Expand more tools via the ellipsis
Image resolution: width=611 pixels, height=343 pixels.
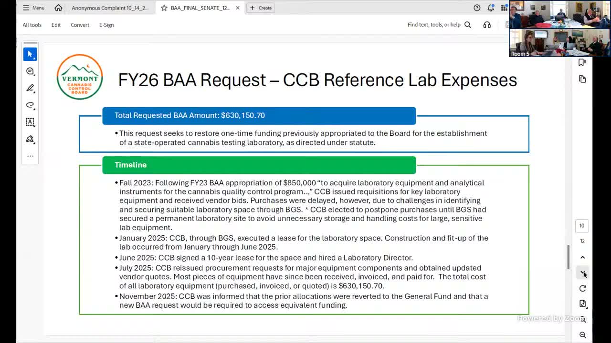click(x=30, y=156)
